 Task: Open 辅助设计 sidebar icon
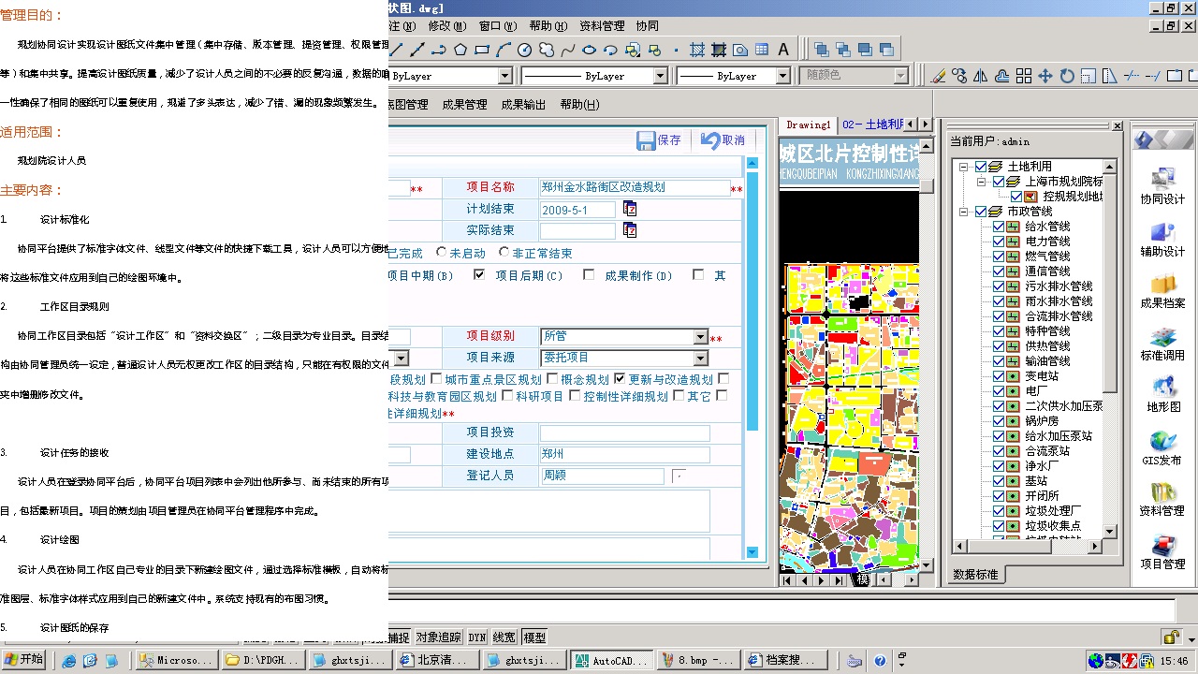(1162, 240)
